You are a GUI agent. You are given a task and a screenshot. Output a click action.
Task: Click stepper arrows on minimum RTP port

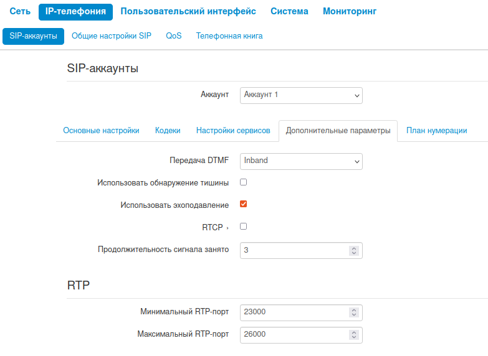pyautogui.click(x=354, y=312)
